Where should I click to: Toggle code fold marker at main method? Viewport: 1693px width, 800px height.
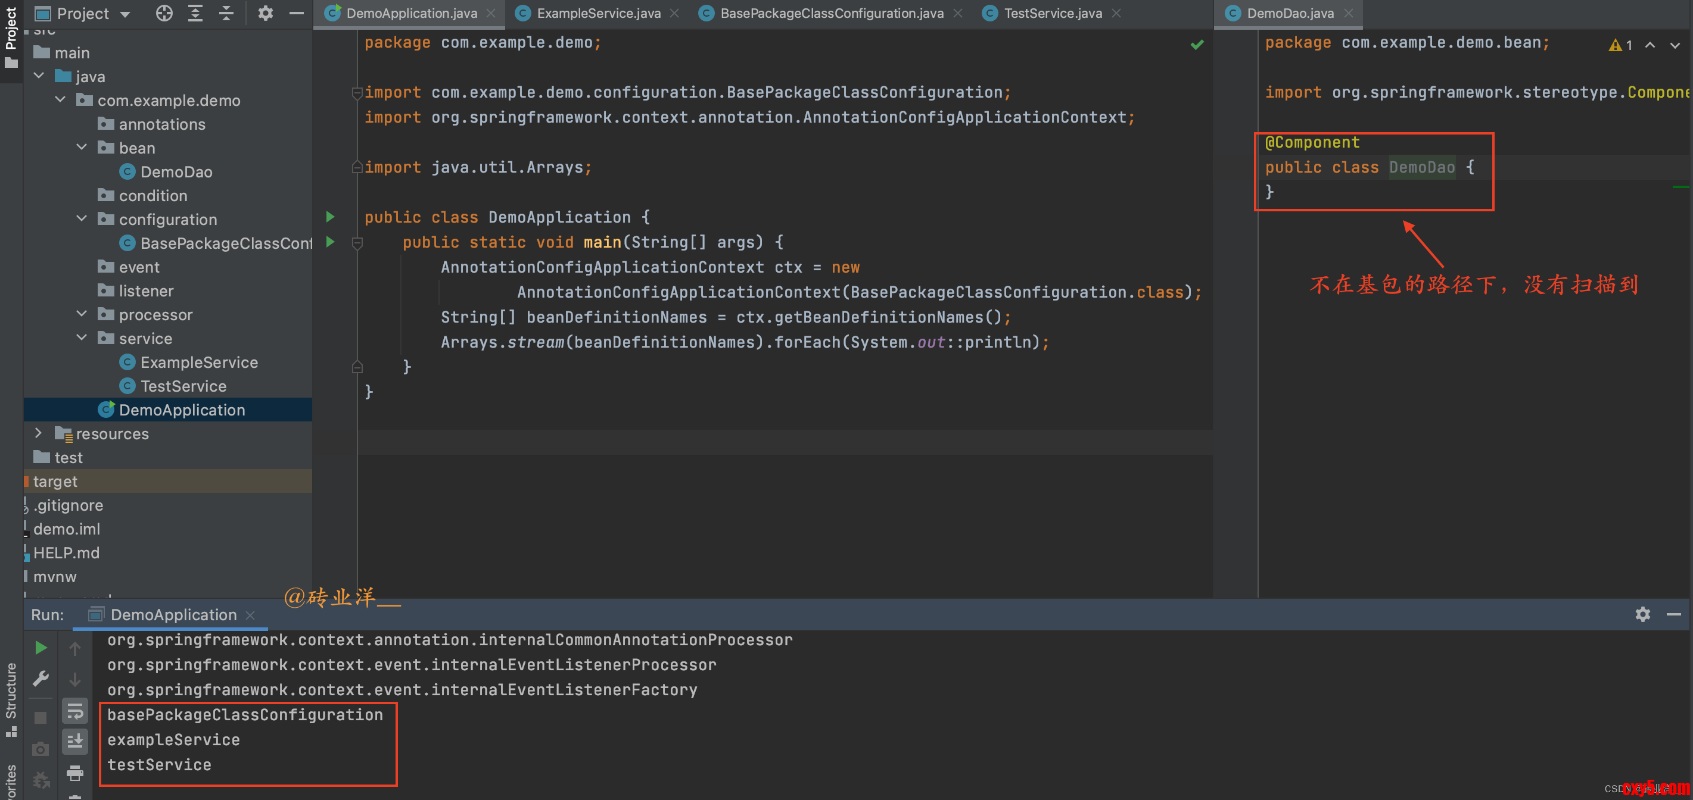(357, 243)
